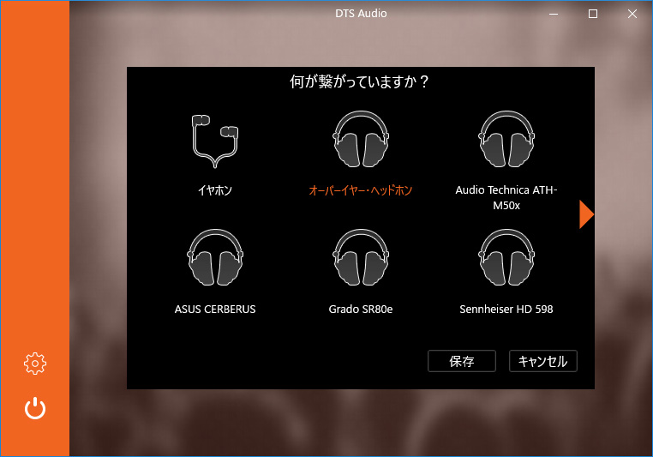
Task: Select the earphones (イヤホン) icon
Action: [215, 141]
